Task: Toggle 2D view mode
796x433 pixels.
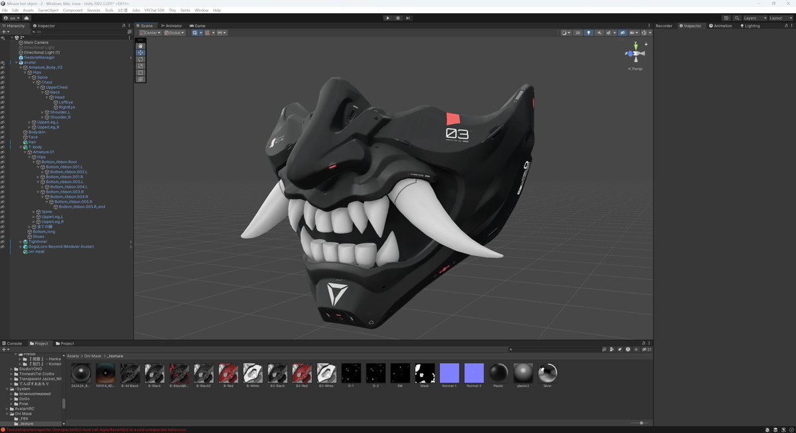Action: tap(578, 32)
